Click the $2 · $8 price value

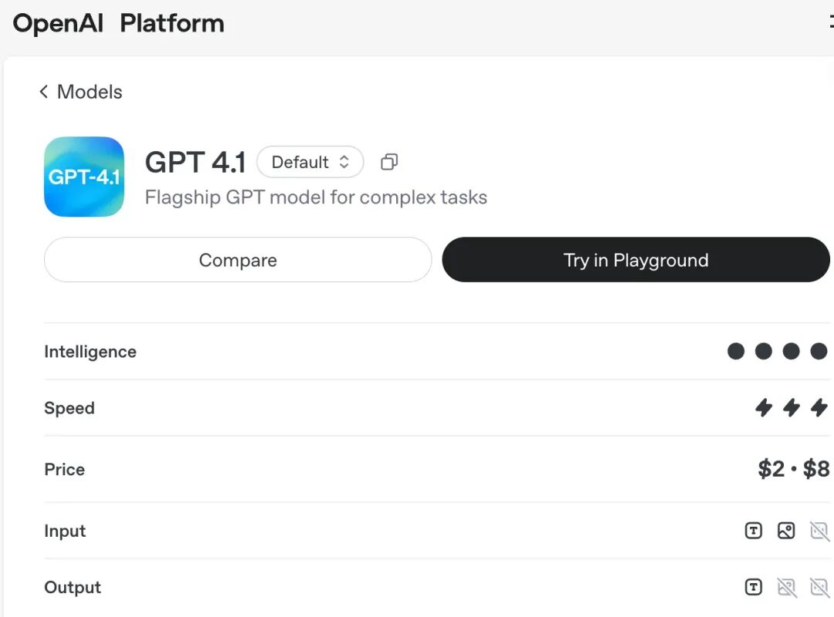(794, 469)
